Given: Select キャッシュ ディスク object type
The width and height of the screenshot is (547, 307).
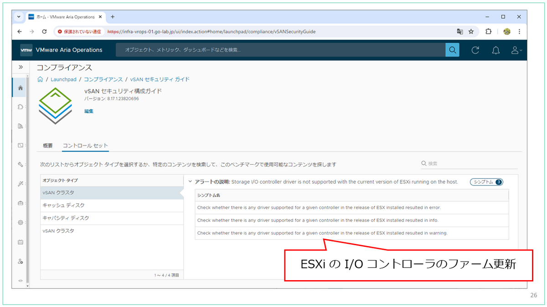Looking at the screenshot, I should 112,205.
